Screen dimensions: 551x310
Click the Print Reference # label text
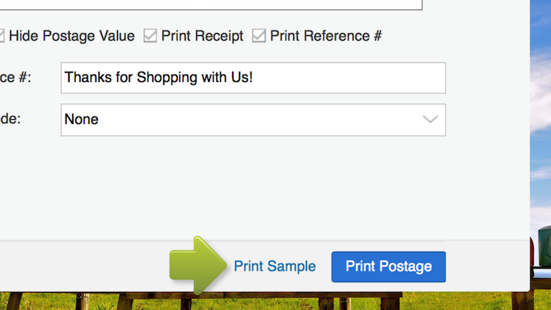point(326,36)
